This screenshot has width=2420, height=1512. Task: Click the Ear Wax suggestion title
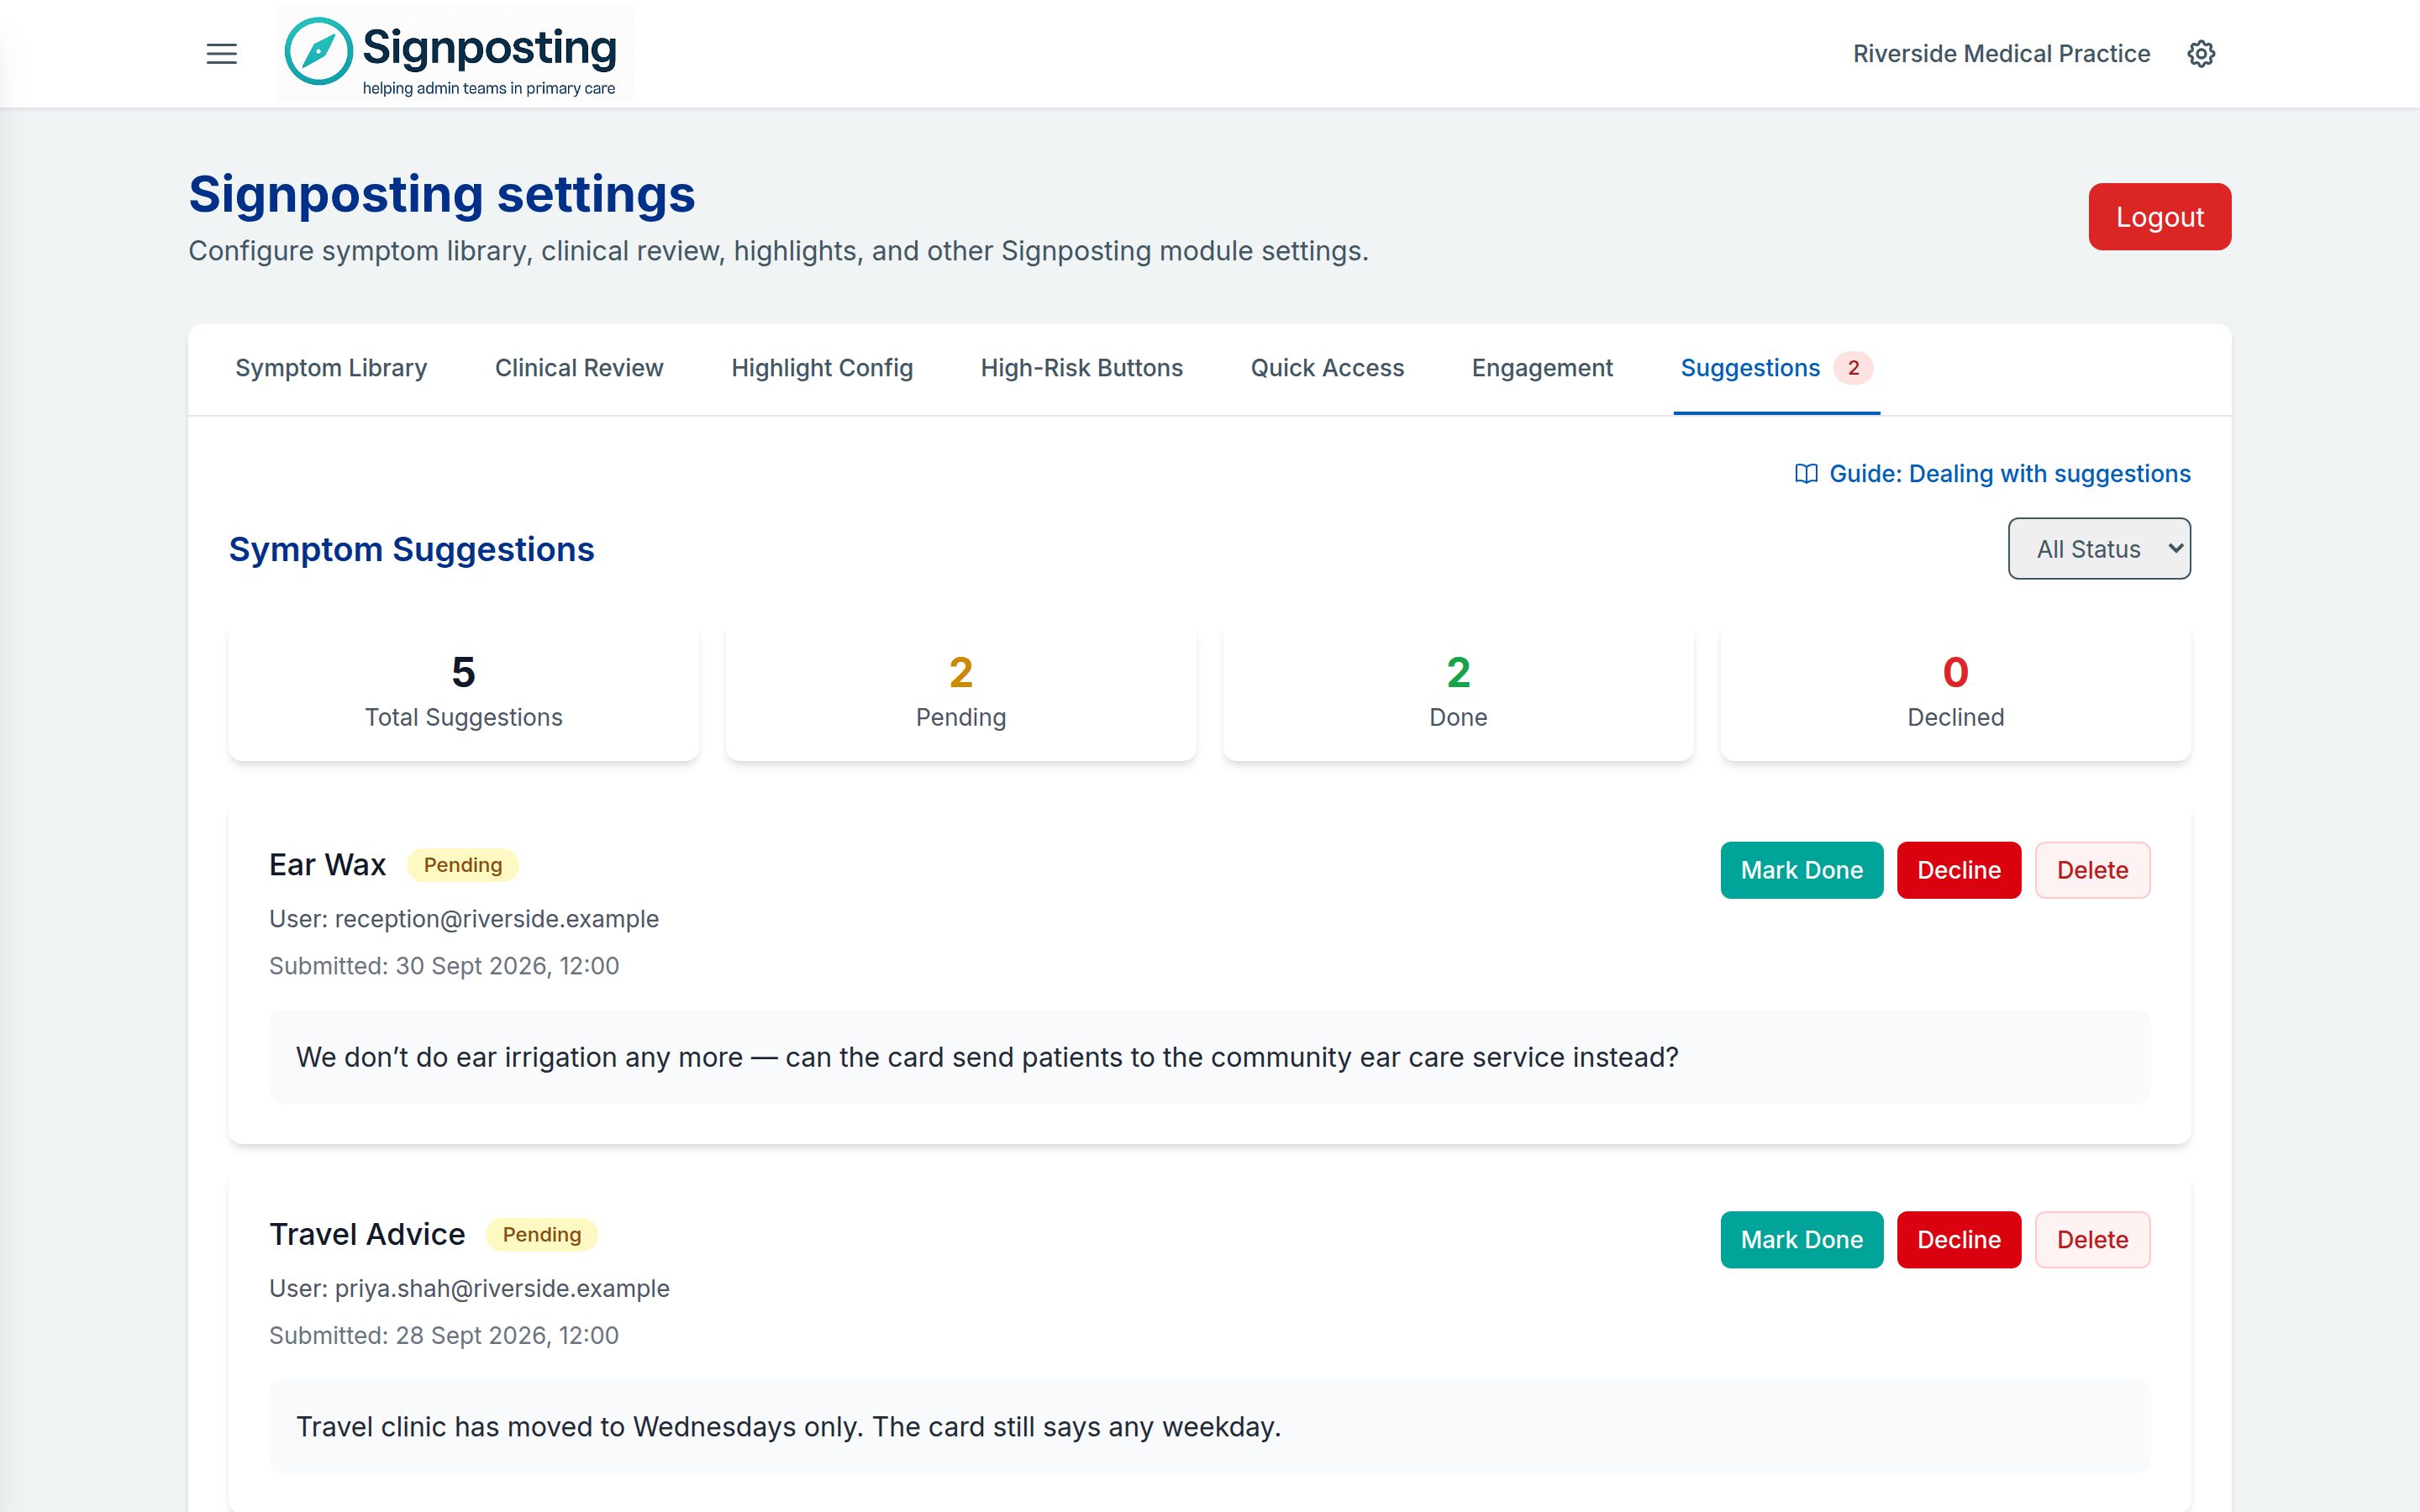coord(327,865)
